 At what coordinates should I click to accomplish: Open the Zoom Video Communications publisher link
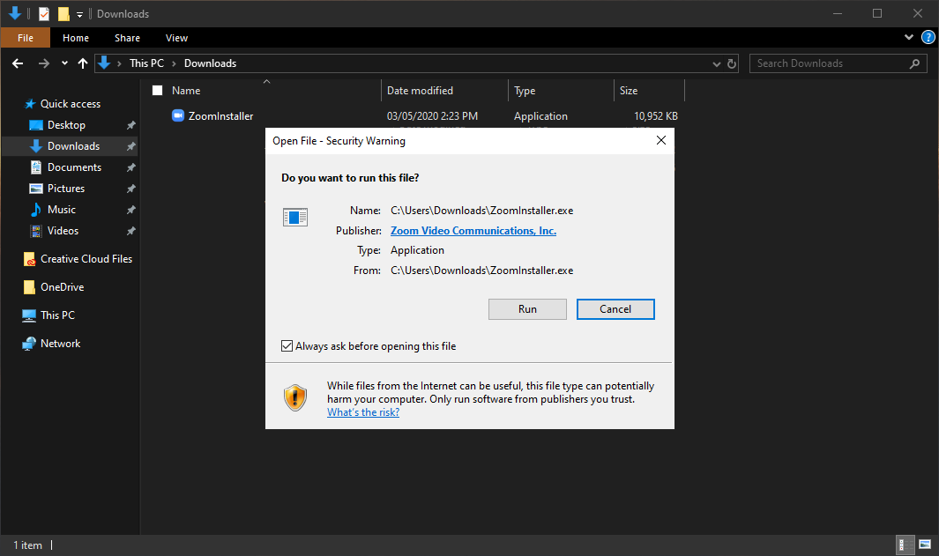[x=473, y=231]
